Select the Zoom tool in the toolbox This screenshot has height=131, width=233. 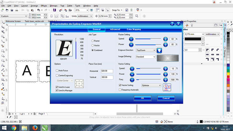tap(3, 36)
